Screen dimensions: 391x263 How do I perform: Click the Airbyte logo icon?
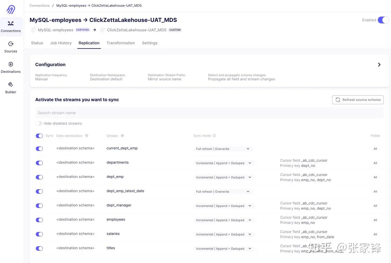(11, 9)
